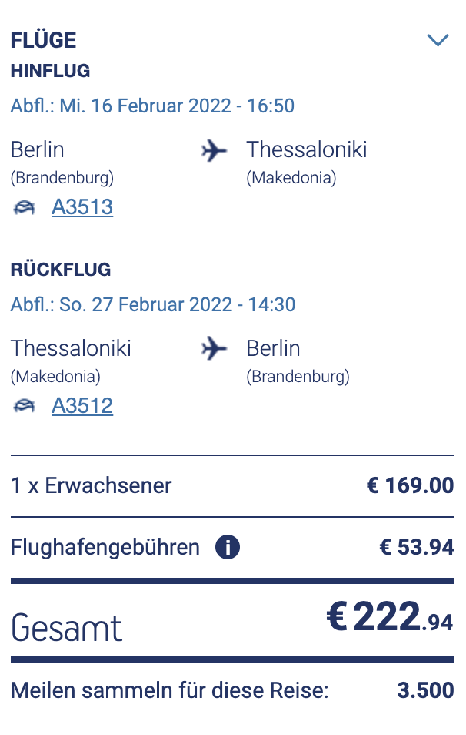466x735 pixels.
Task: Collapse the Flüge section chevron
Action: (x=438, y=40)
